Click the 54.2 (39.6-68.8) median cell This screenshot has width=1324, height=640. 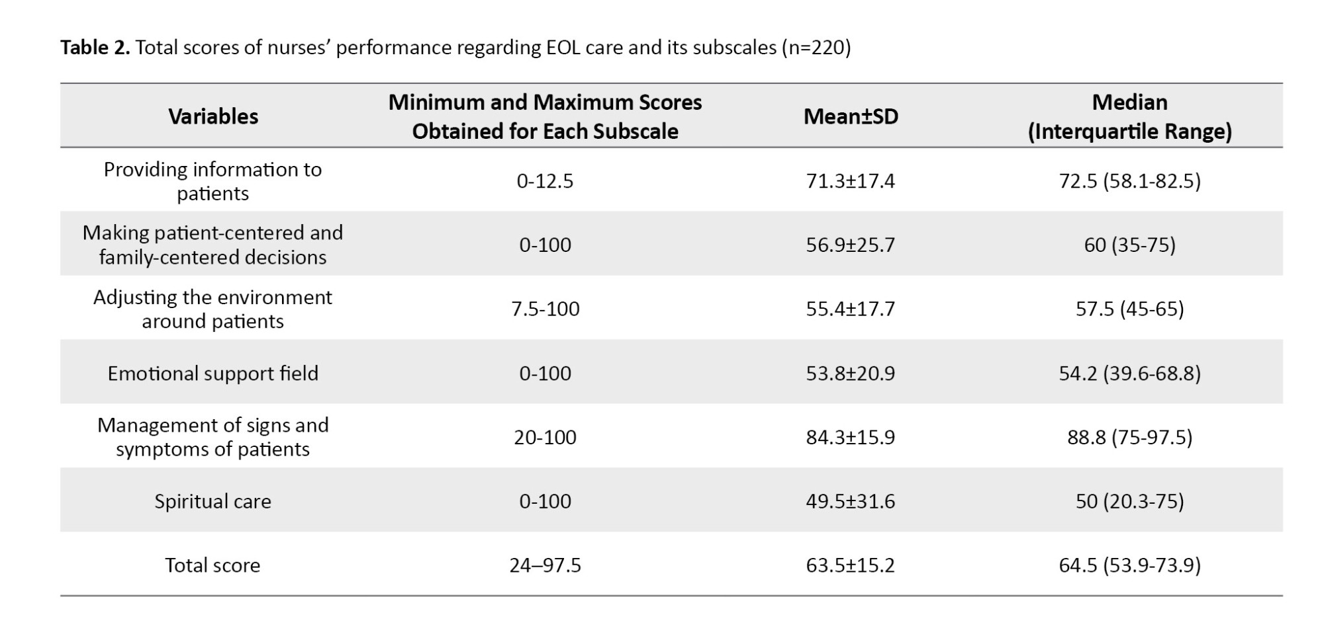(x=1129, y=373)
